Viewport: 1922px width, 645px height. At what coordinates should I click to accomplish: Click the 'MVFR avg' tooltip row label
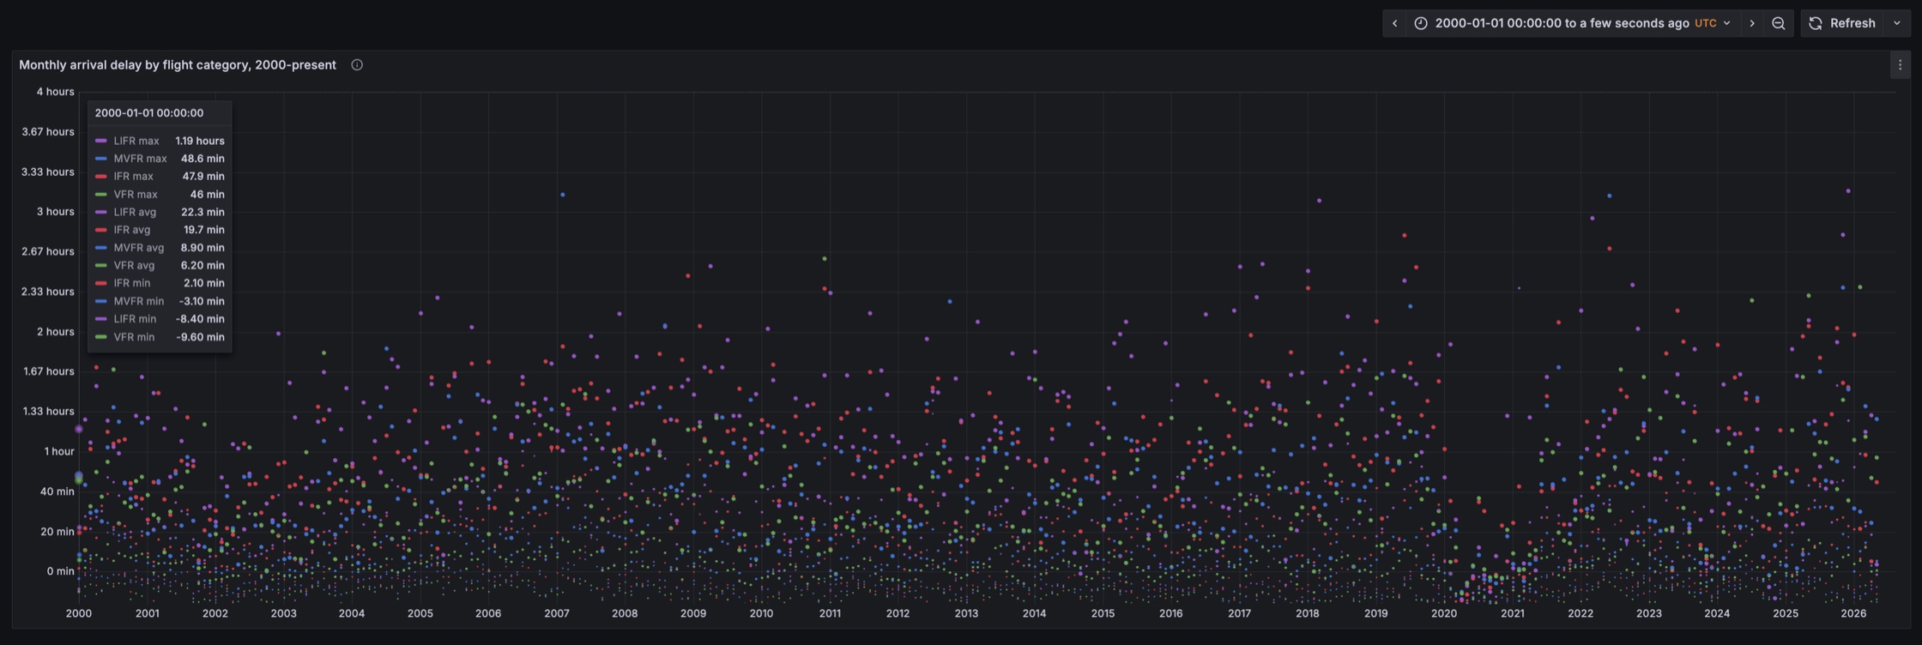coord(139,248)
